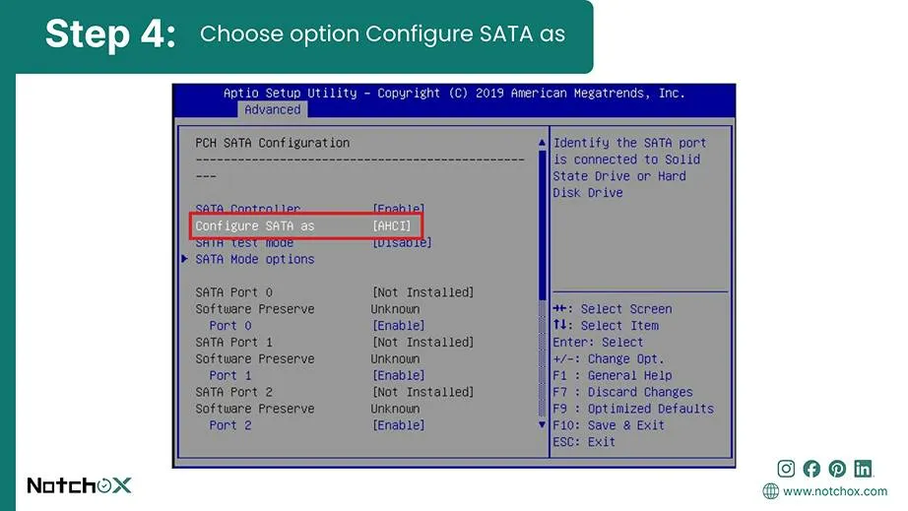Image resolution: width=908 pixels, height=511 pixels.
Task: Click F7 : Discard Changes hint
Action: [622, 392]
